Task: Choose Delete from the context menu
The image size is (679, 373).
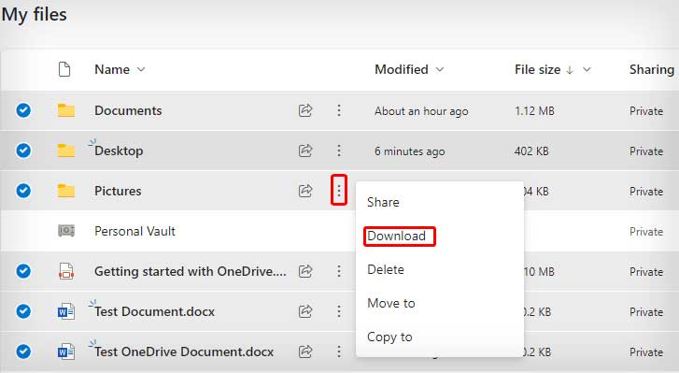Action: (386, 269)
